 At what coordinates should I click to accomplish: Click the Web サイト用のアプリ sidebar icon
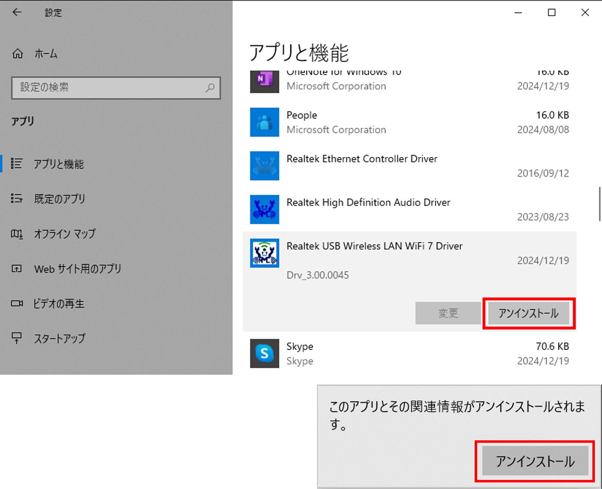coord(16,269)
